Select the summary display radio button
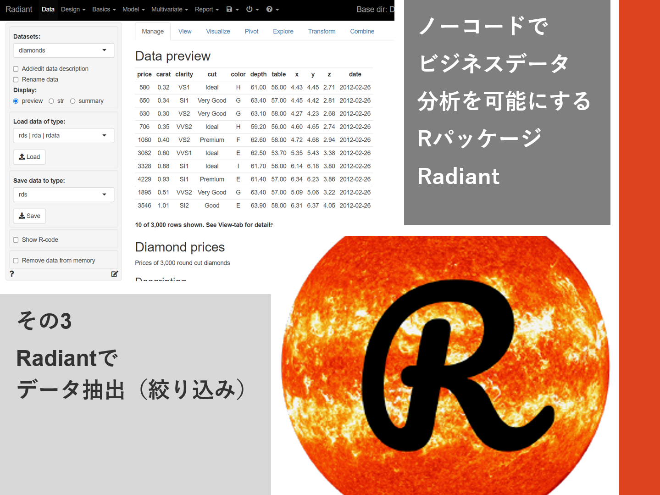 click(x=73, y=101)
